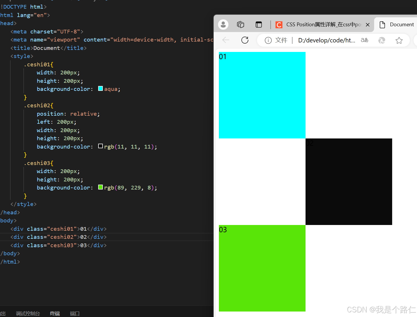This screenshot has width=417, height=317.
Task: Open the 终端 panel tab
Action: click(x=55, y=313)
